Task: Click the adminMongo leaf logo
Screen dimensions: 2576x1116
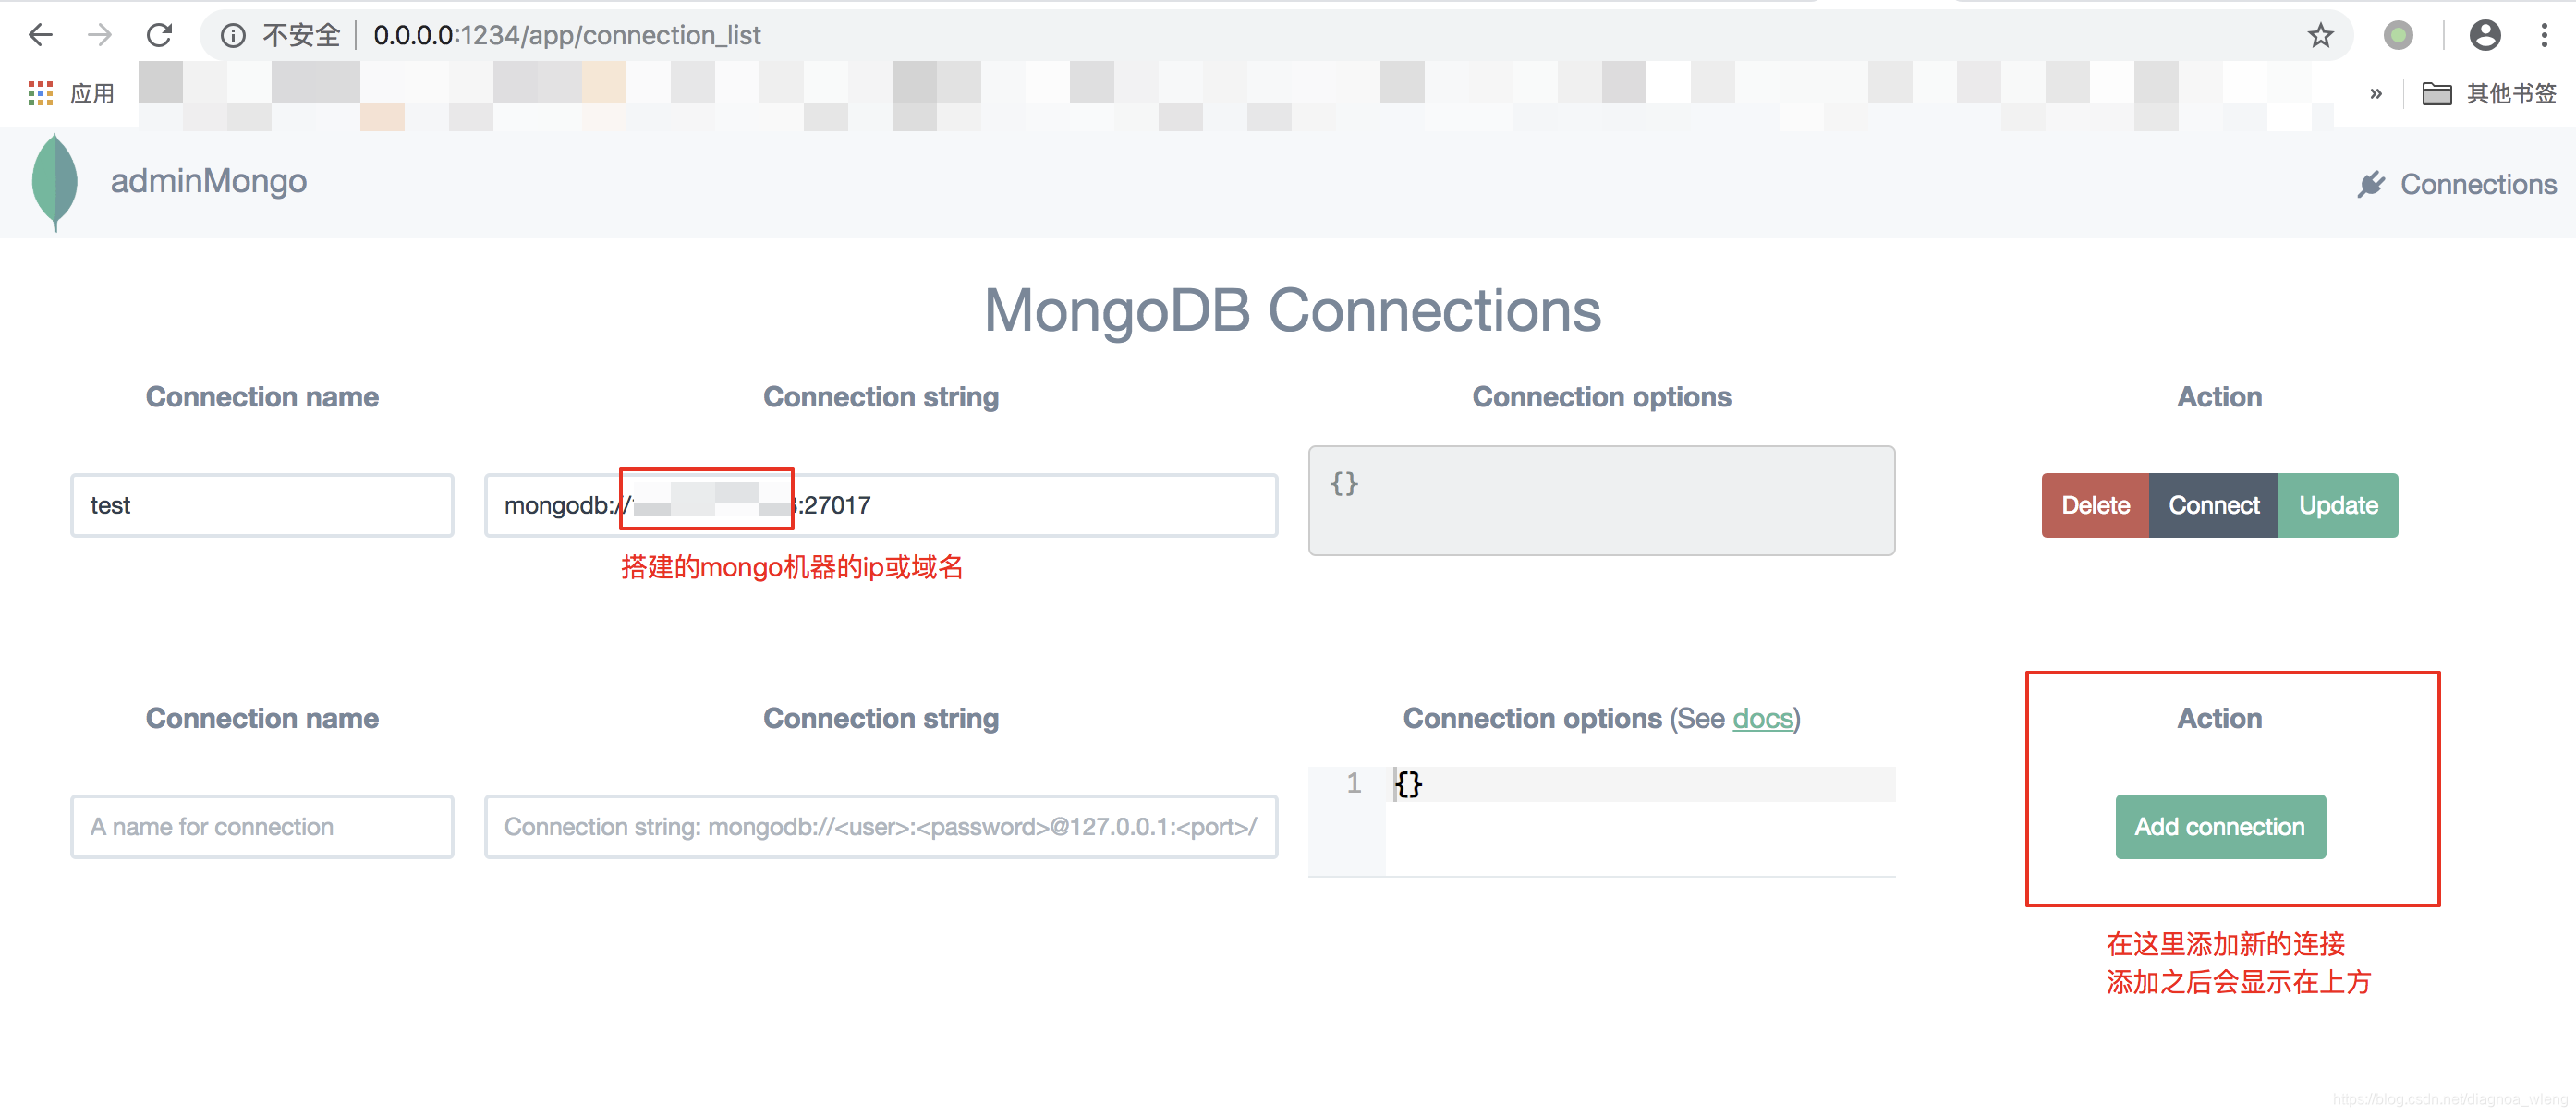Action: (x=55, y=183)
